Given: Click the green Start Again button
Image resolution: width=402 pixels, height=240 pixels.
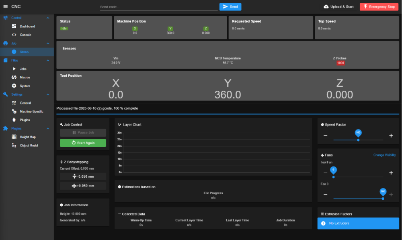Looking at the screenshot, I should [83, 143].
